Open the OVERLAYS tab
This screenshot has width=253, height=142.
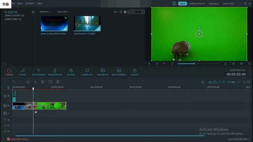click(x=87, y=72)
